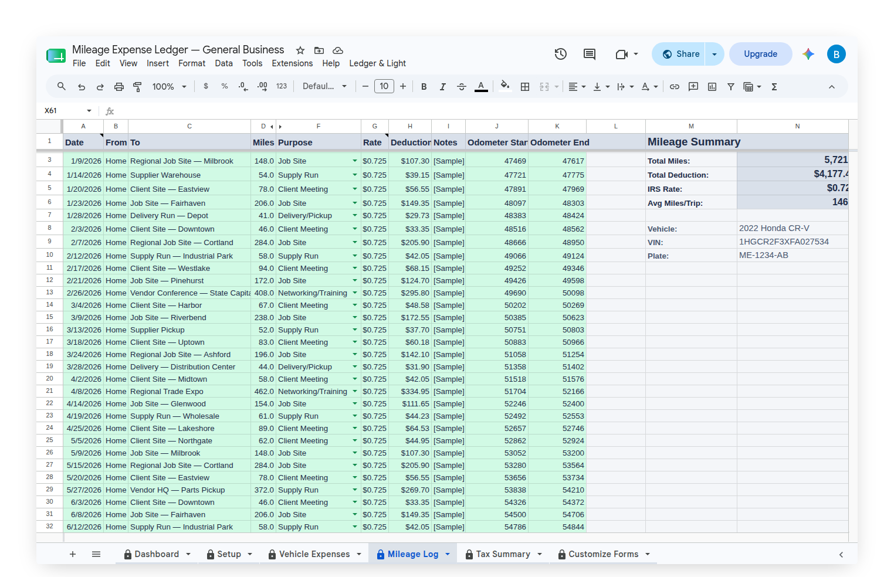Screen dimensions: 894x577
Task: Add a new sheet with plus button
Action: [x=73, y=554]
